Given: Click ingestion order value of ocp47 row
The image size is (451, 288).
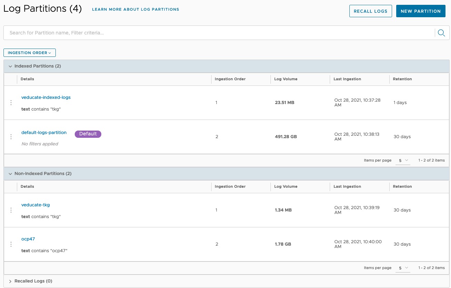Looking at the screenshot, I should [x=217, y=244].
